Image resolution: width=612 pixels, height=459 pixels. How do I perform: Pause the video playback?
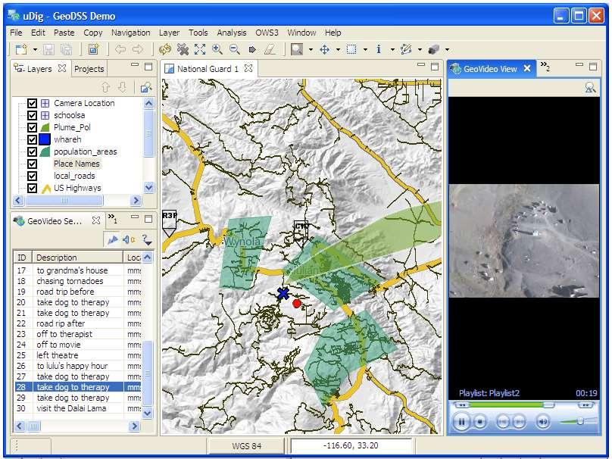[462, 422]
